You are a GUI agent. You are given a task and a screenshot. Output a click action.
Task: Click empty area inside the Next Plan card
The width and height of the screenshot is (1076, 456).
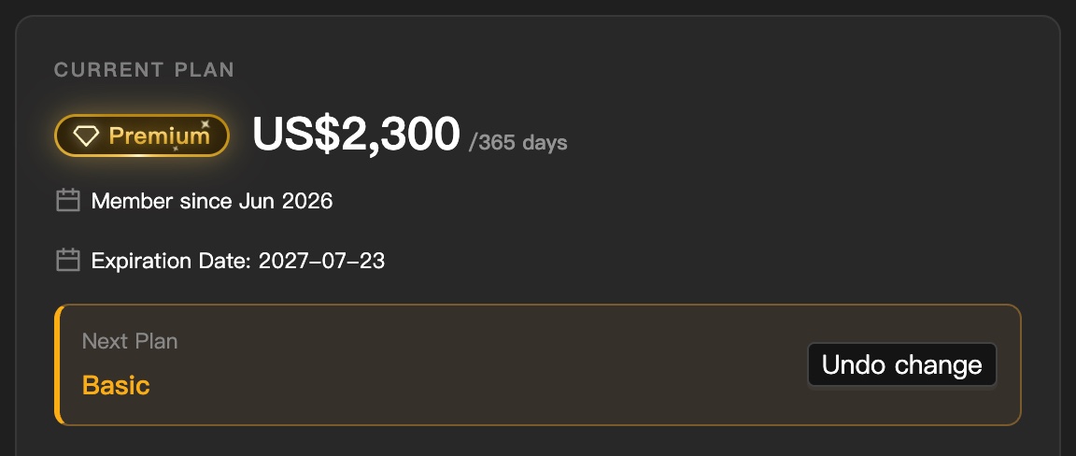click(x=480, y=364)
